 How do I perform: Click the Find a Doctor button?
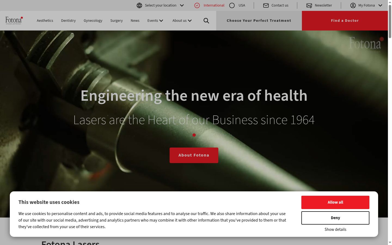pos(345,21)
